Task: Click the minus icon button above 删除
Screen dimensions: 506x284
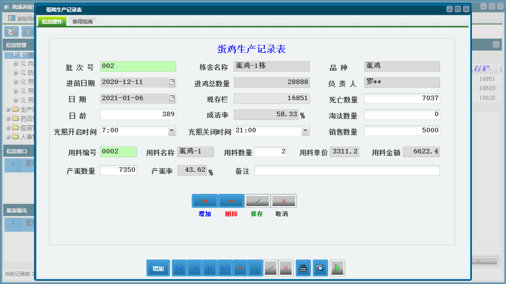Action: [x=231, y=201]
